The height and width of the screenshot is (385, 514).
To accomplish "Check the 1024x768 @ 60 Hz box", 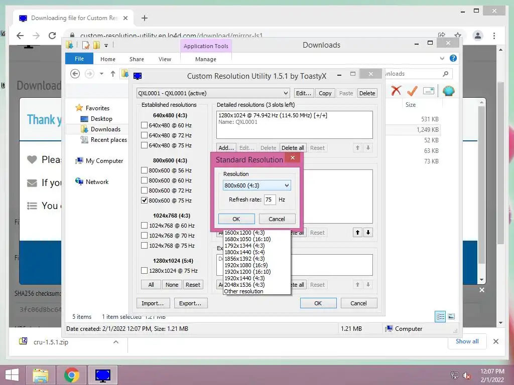I will pos(144,226).
